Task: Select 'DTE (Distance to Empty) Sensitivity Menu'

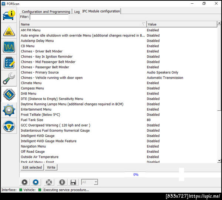Action: coord(118,99)
